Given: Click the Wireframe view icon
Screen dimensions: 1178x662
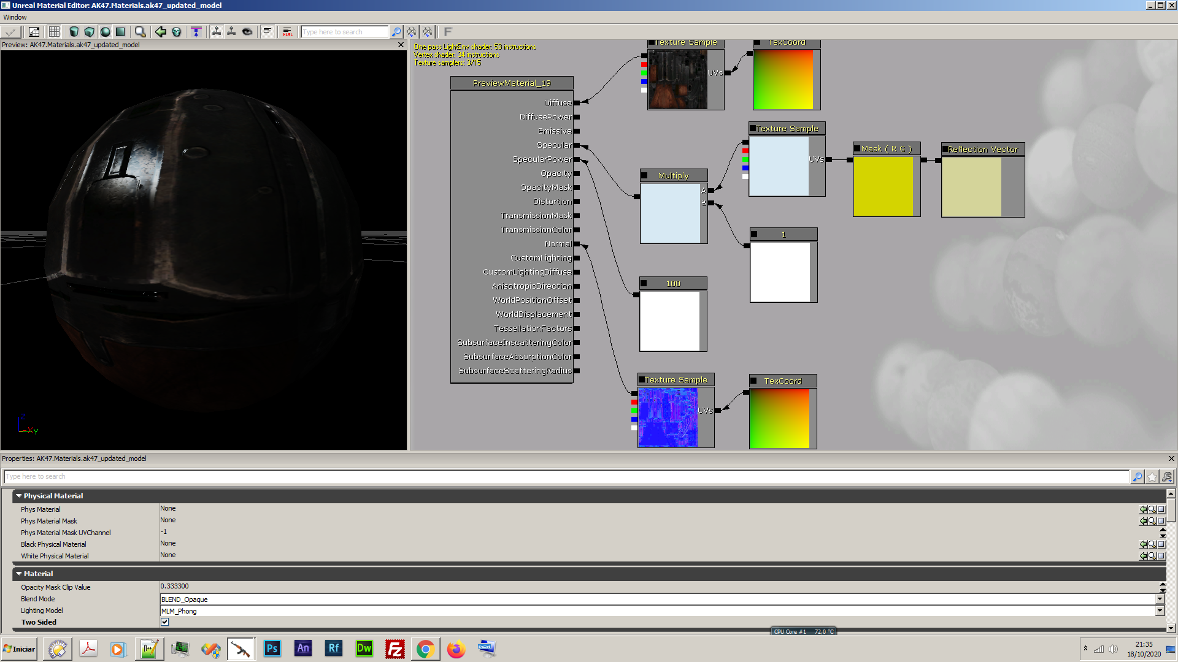Looking at the screenshot, I should click(x=53, y=31).
